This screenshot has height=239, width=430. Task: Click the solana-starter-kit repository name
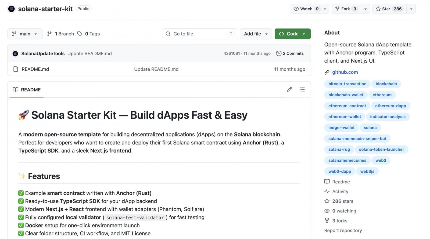(45, 9)
